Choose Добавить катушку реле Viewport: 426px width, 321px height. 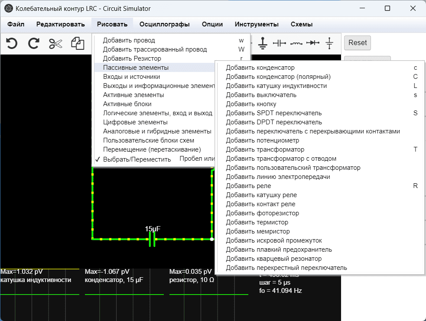click(x=320, y=195)
